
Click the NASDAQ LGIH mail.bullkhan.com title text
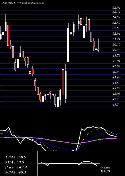[x=23, y=3]
